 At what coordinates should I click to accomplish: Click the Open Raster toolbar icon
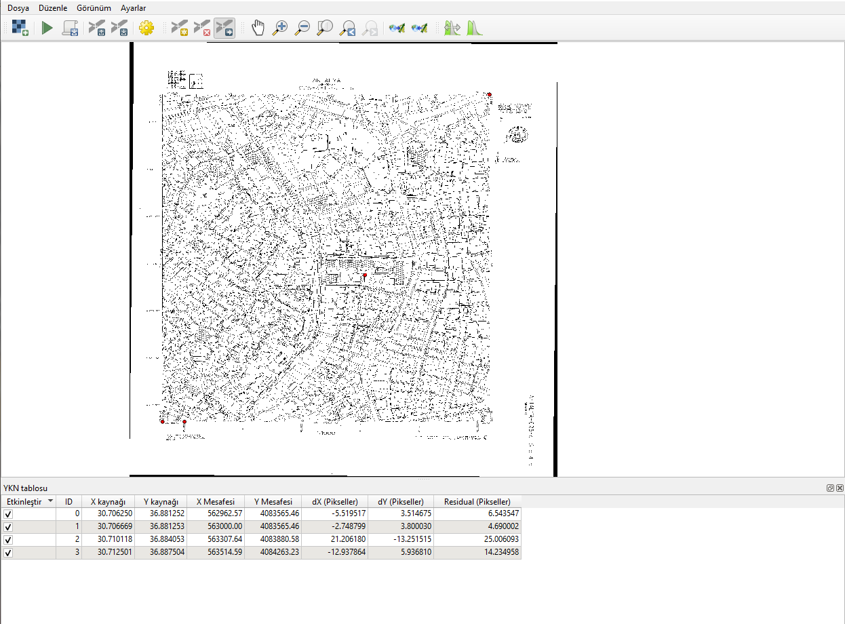(20, 28)
